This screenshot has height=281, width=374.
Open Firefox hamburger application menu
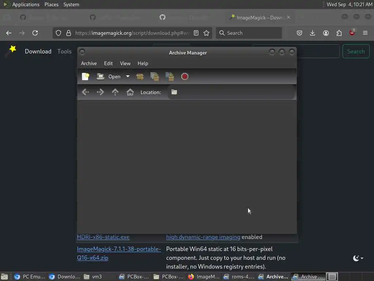tap(365, 33)
